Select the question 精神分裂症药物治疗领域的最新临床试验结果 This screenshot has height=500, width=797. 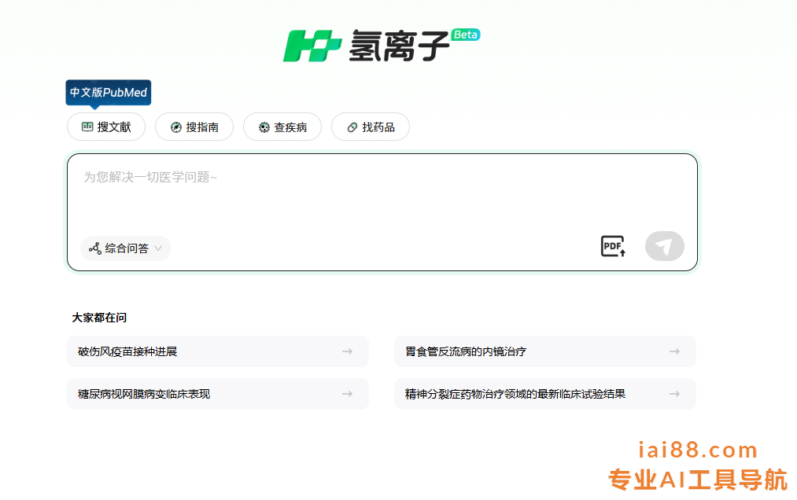[545, 394]
